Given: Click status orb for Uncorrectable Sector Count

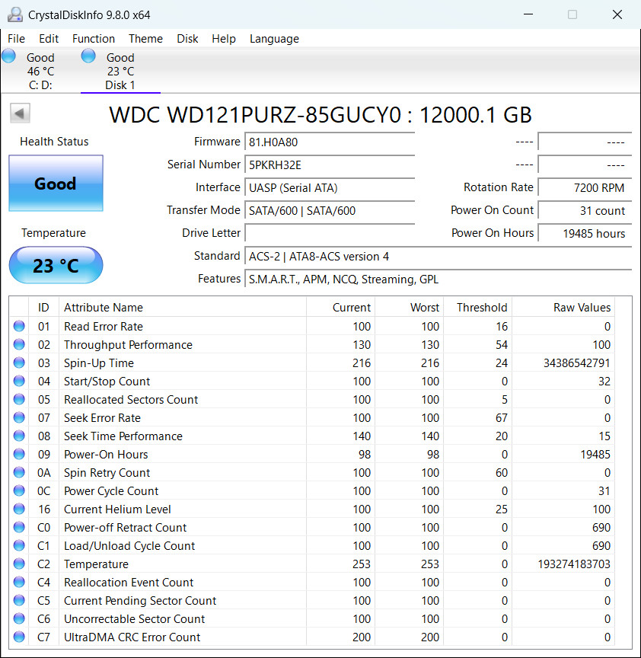Looking at the screenshot, I should (19, 618).
